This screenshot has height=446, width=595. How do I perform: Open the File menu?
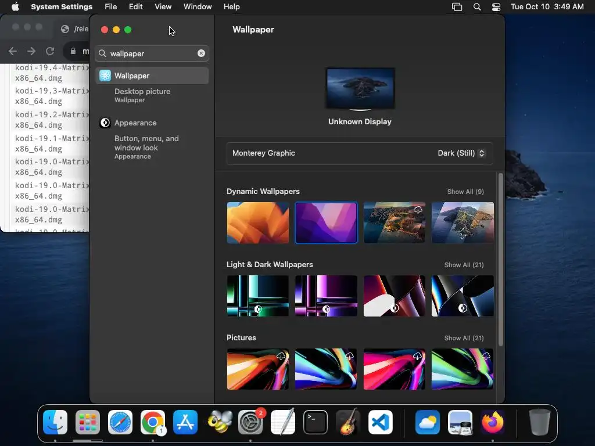pyautogui.click(x=111, y=7)
